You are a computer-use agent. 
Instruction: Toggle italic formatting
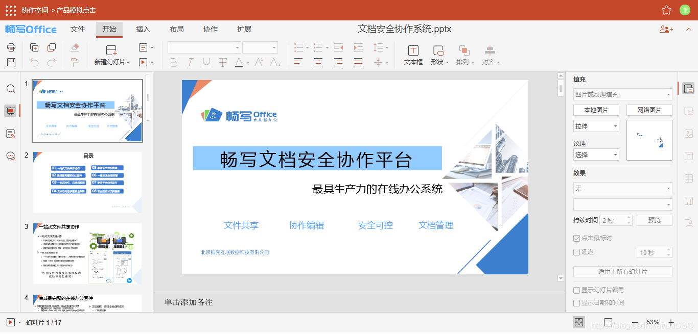click(190, 63)
